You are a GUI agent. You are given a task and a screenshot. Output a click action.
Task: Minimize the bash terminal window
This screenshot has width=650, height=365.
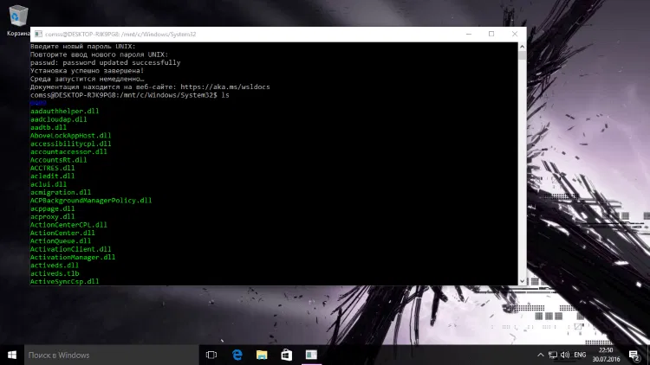(x=469, y=34)
